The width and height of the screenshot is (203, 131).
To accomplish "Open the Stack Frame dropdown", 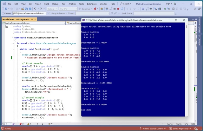I will 154,13.
